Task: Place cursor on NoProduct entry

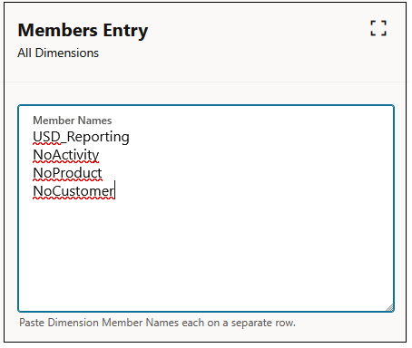Action: (67, 173)
